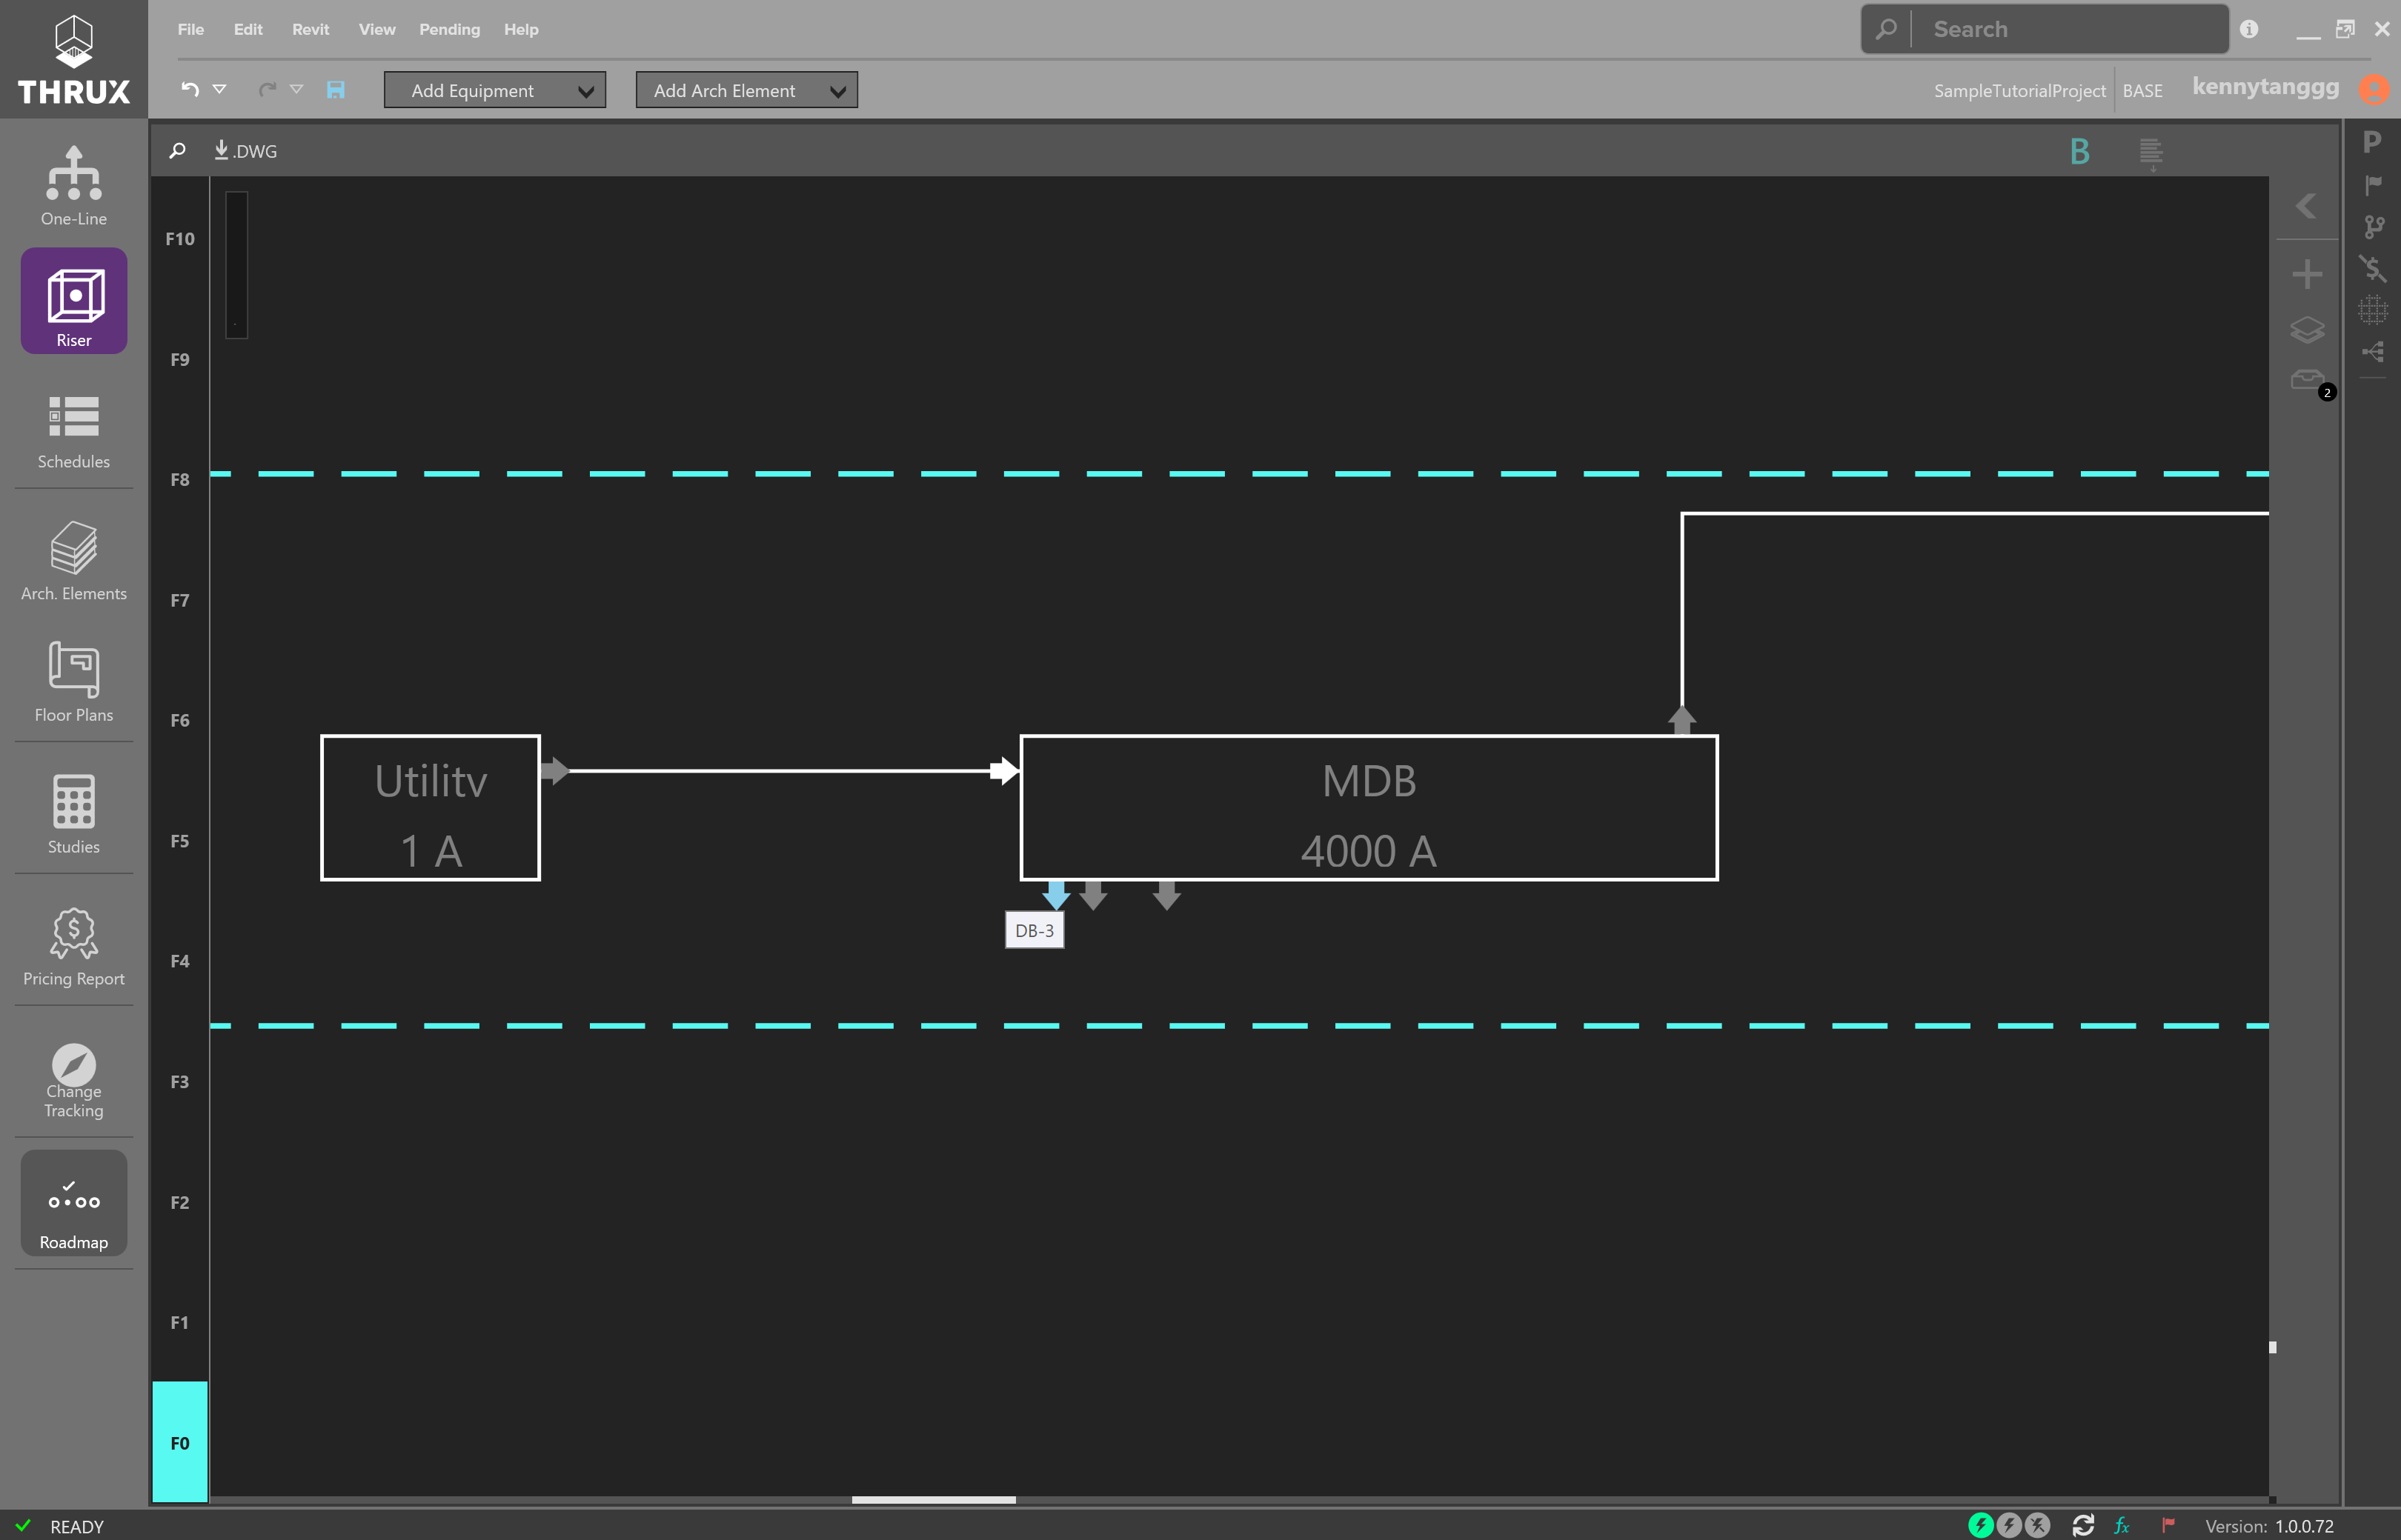
Task: Select the highlighted F0 floor marker
Action: click(180, 1442)
